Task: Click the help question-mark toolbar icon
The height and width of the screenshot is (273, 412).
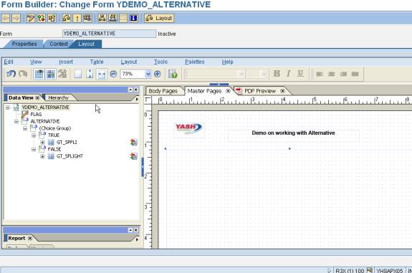Action: (x=173, y=74)
